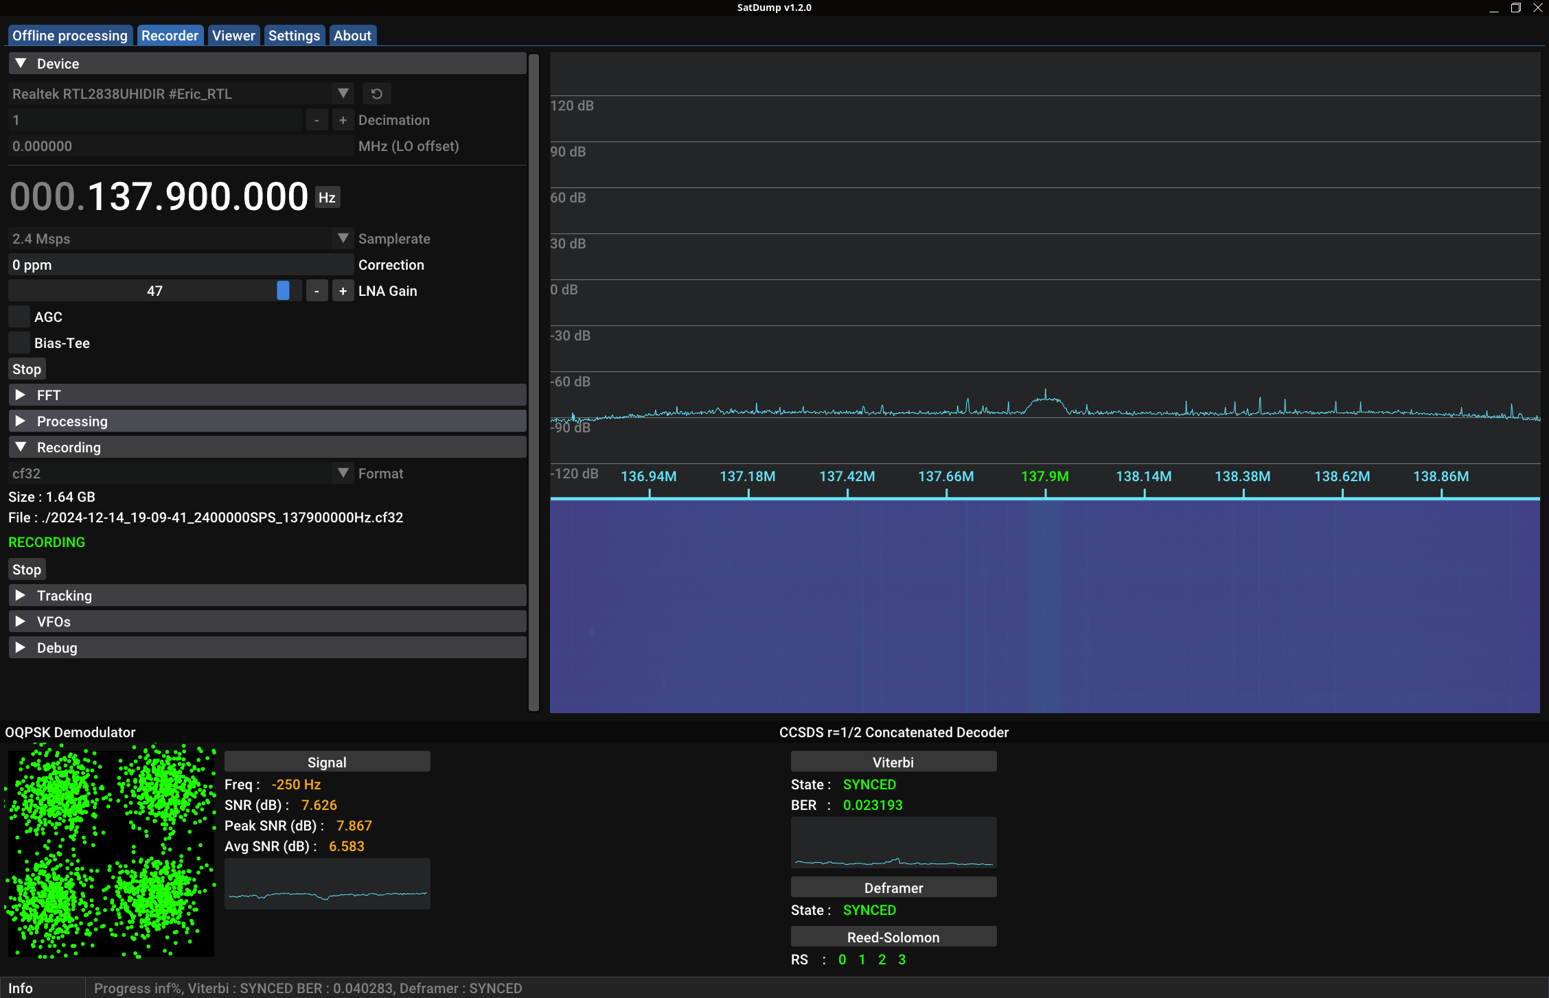Open the recording Format dropdown
Image resolution: width=1549 pixels, height=998 pixels.
coord(343,474)
